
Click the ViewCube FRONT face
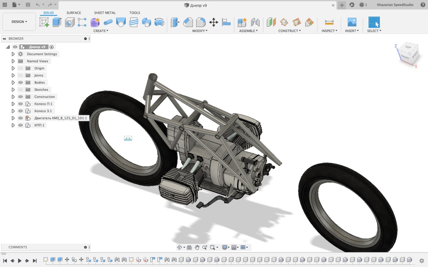click(x=405, y=57)
